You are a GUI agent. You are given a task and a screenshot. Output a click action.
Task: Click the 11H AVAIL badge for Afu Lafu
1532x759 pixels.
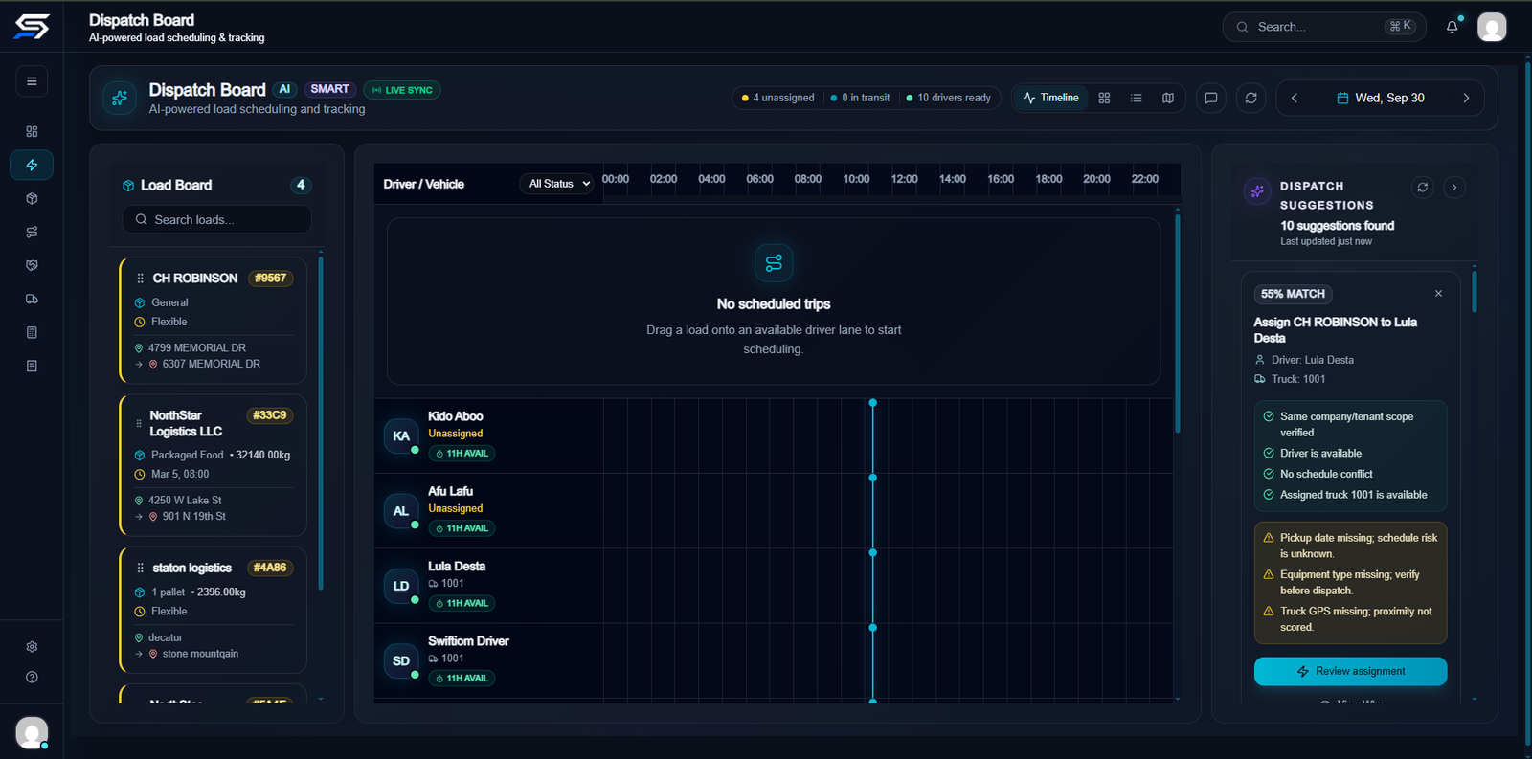(462, 528)
